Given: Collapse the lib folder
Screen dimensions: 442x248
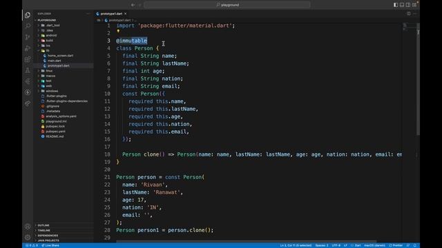Looking at the screenshot, I should tap(48, 50).
